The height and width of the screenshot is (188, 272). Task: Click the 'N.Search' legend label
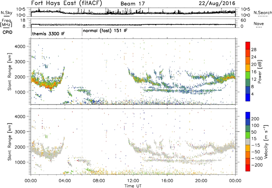tap(263, 13)
